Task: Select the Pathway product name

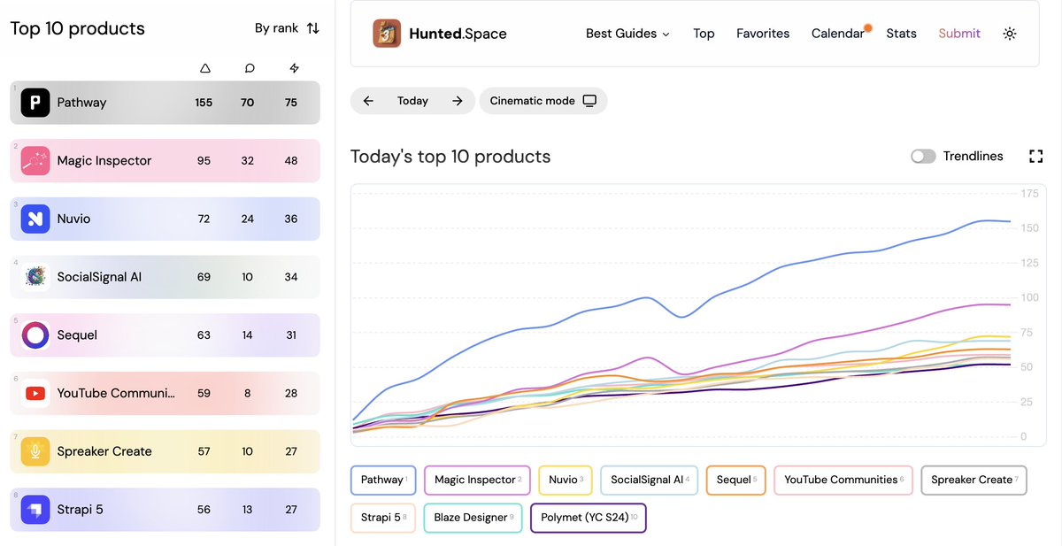Action: (81, 103)
